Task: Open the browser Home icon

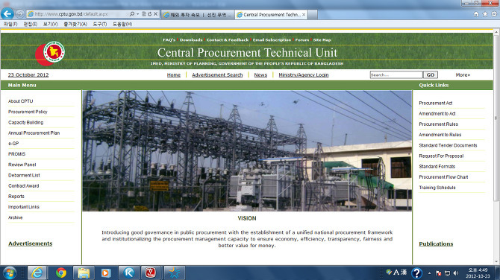Action: click(476, 14)
